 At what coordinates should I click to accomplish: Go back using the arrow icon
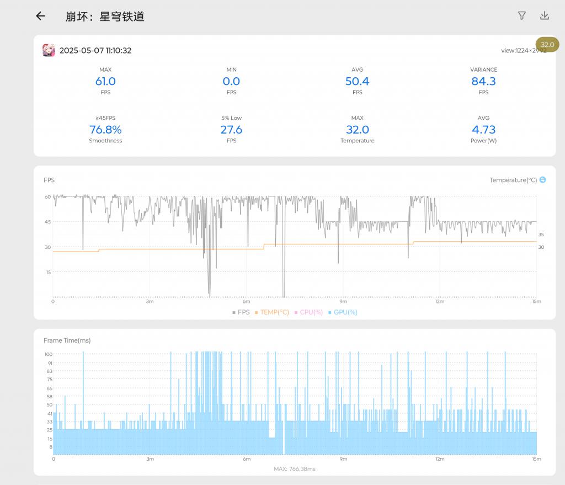(x=40, y=16)
